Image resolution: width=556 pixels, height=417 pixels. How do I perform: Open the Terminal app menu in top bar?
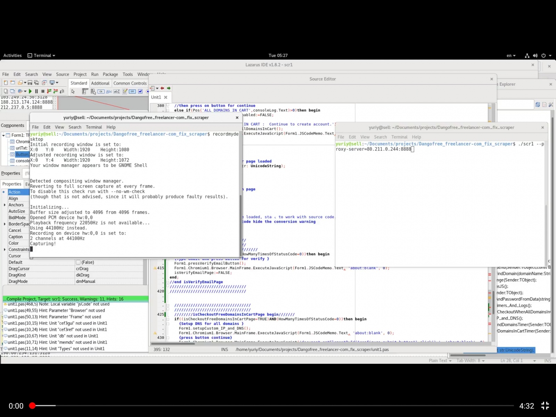[41, 56]
